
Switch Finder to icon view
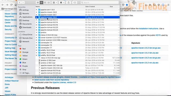pyautogui.click(x=38, y=2)
